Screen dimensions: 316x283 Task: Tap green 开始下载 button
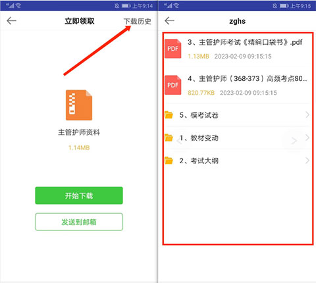click(79, 195)
